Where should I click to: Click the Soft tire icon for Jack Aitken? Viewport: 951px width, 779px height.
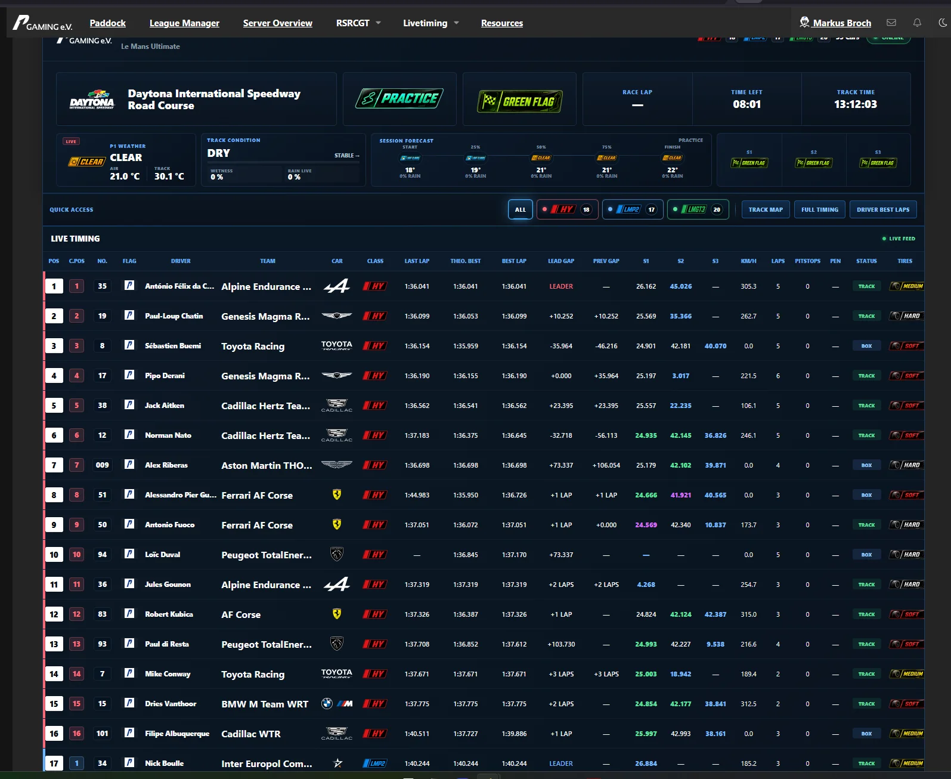pyautogui.click(x=907, y=406)
